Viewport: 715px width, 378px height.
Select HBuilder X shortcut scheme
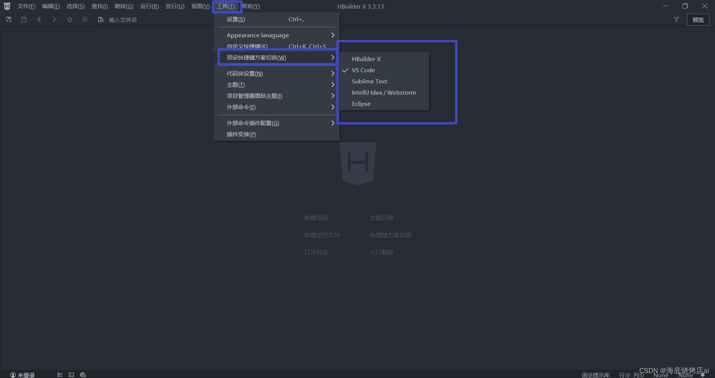point(384,59)
